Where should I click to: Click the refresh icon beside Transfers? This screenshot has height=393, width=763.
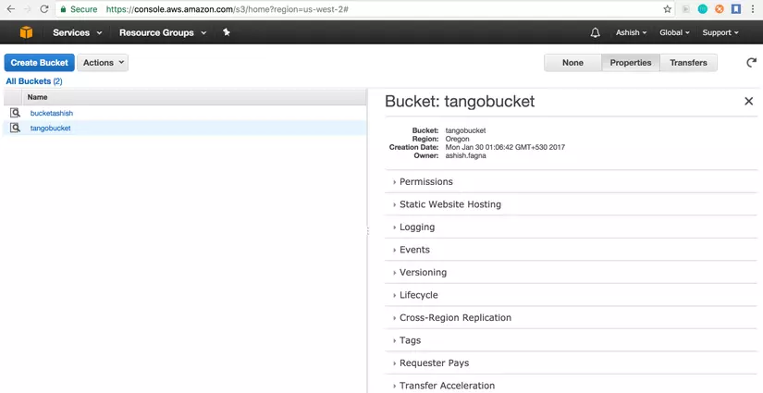click(x=751, y=62)
